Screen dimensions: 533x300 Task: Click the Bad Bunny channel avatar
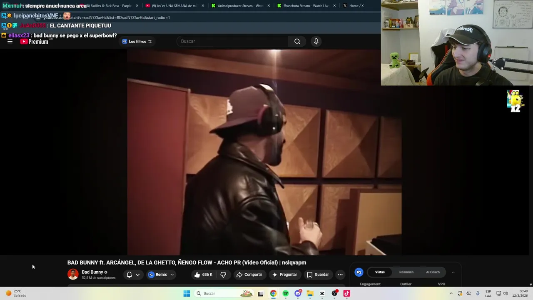pyautogui.click(x=73, y=274)
